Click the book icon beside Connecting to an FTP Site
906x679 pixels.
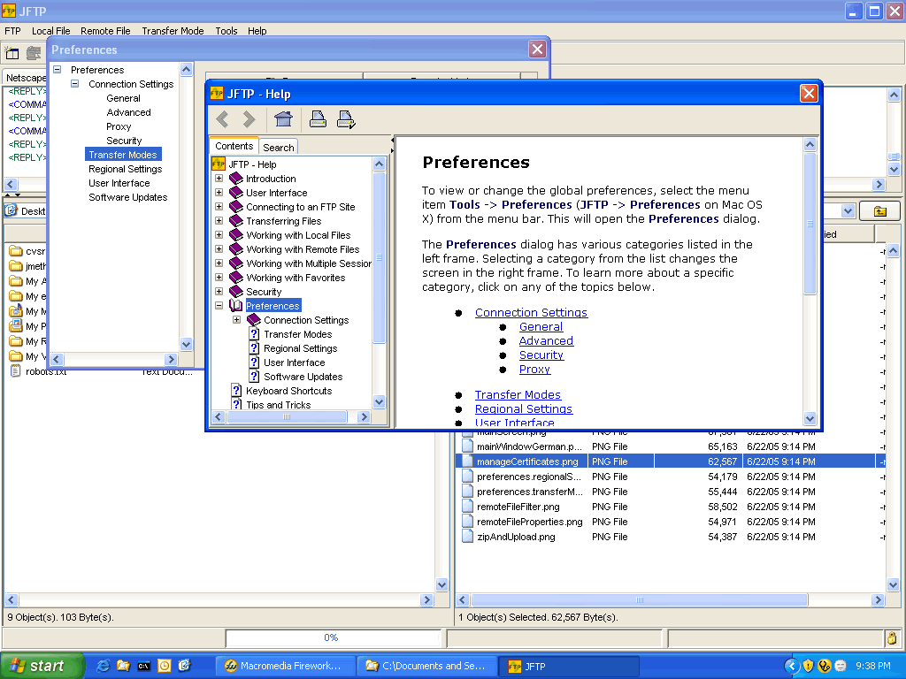235,207
